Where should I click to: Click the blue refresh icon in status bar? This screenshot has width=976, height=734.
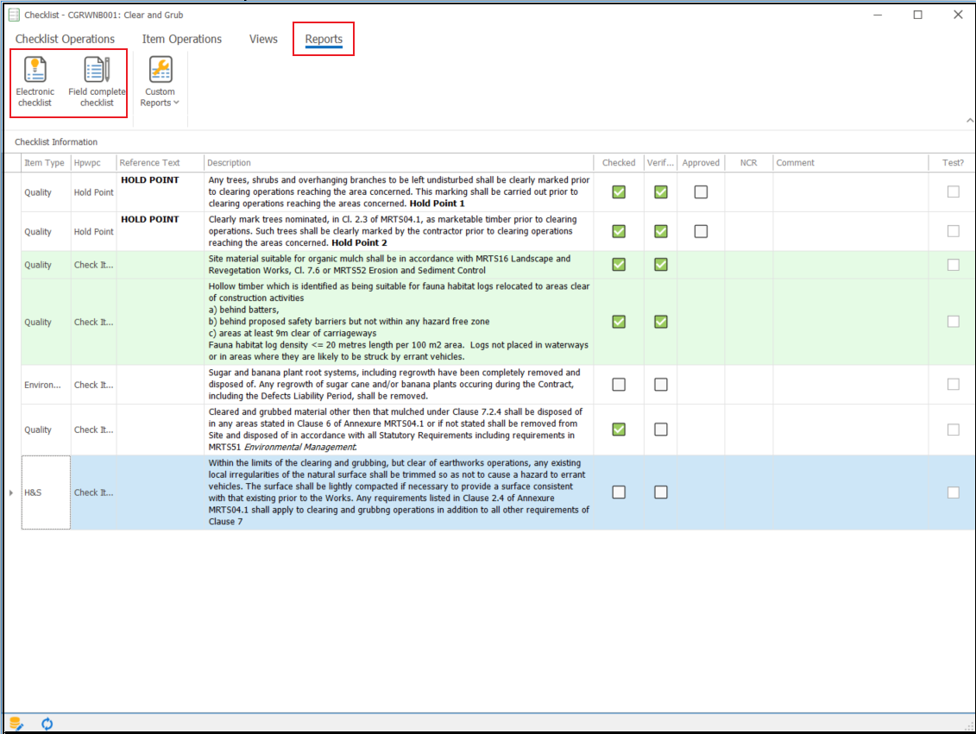[x=47, y=723]
